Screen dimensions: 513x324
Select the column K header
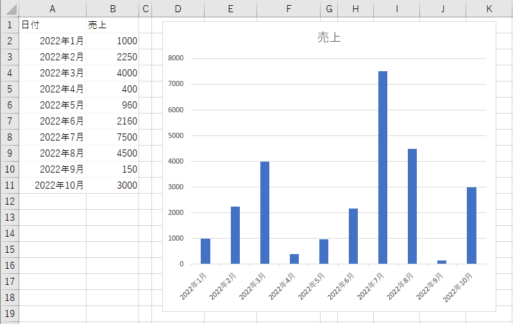(x=489, y=8)
